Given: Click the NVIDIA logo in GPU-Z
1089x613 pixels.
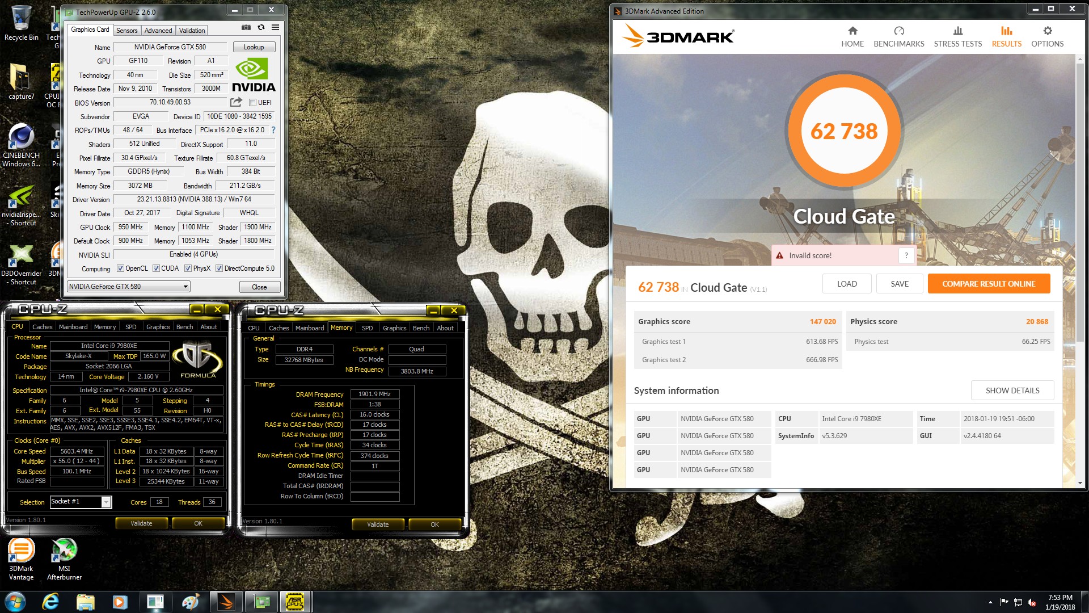Looking at the screenshot, I should [x=254, y=75].
